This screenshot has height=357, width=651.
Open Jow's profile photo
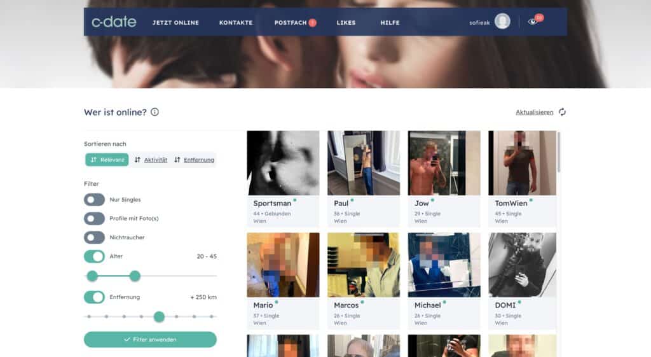coord(444,163)
